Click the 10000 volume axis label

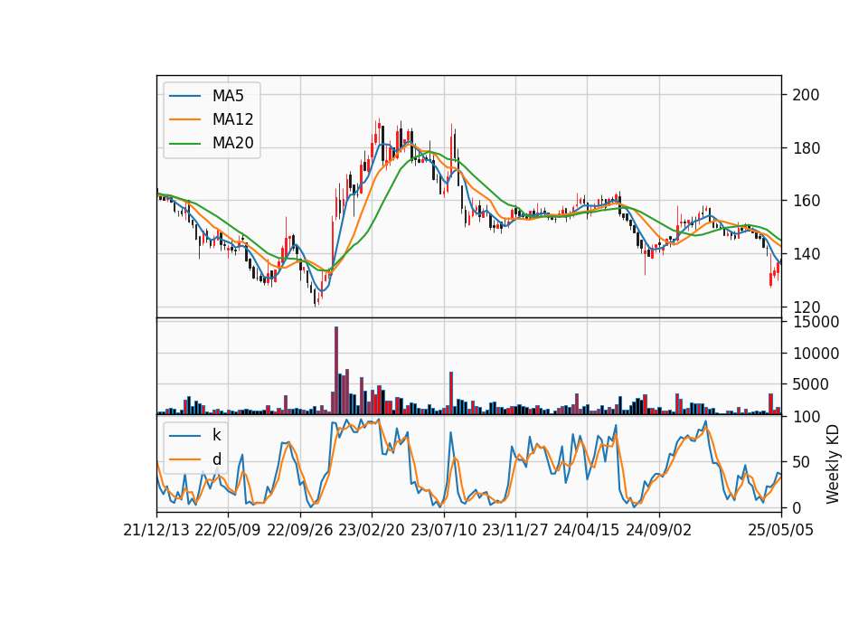[816, 354]
